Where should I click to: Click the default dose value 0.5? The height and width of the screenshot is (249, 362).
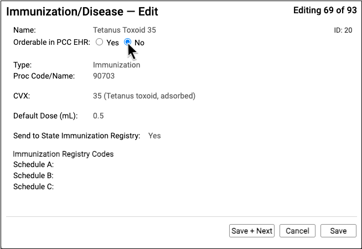point(99,116)
